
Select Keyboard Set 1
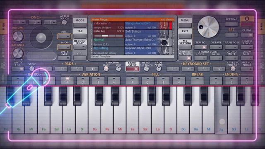click(x=173, y=69)
